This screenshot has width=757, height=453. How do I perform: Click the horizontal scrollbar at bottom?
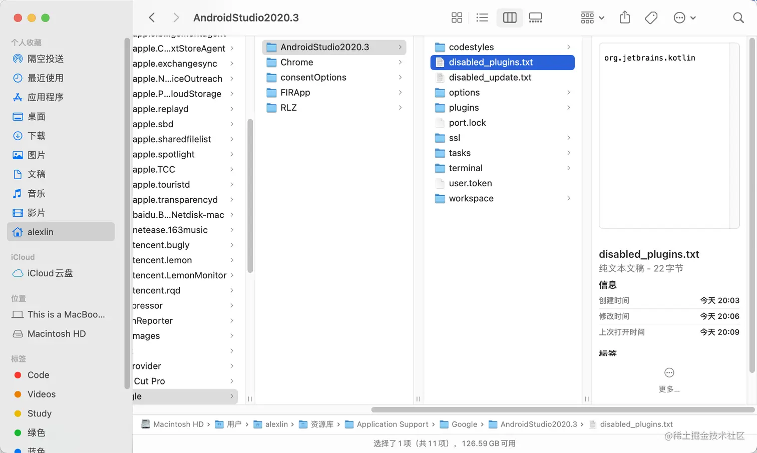tap(563, 409)
